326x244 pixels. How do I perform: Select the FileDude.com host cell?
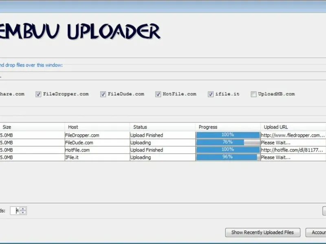97,143
